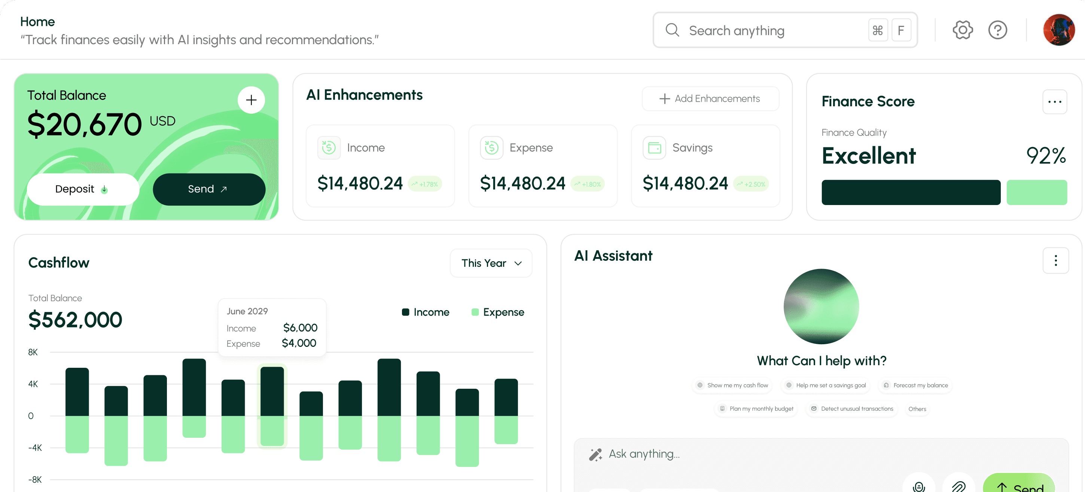The width and height of the screenshot is (1085, 492).
Task: Click the plus icon on the Total Balance card
Action: tap(251, 100)
